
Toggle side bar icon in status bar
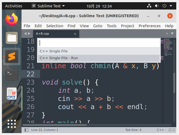(26, 130)
